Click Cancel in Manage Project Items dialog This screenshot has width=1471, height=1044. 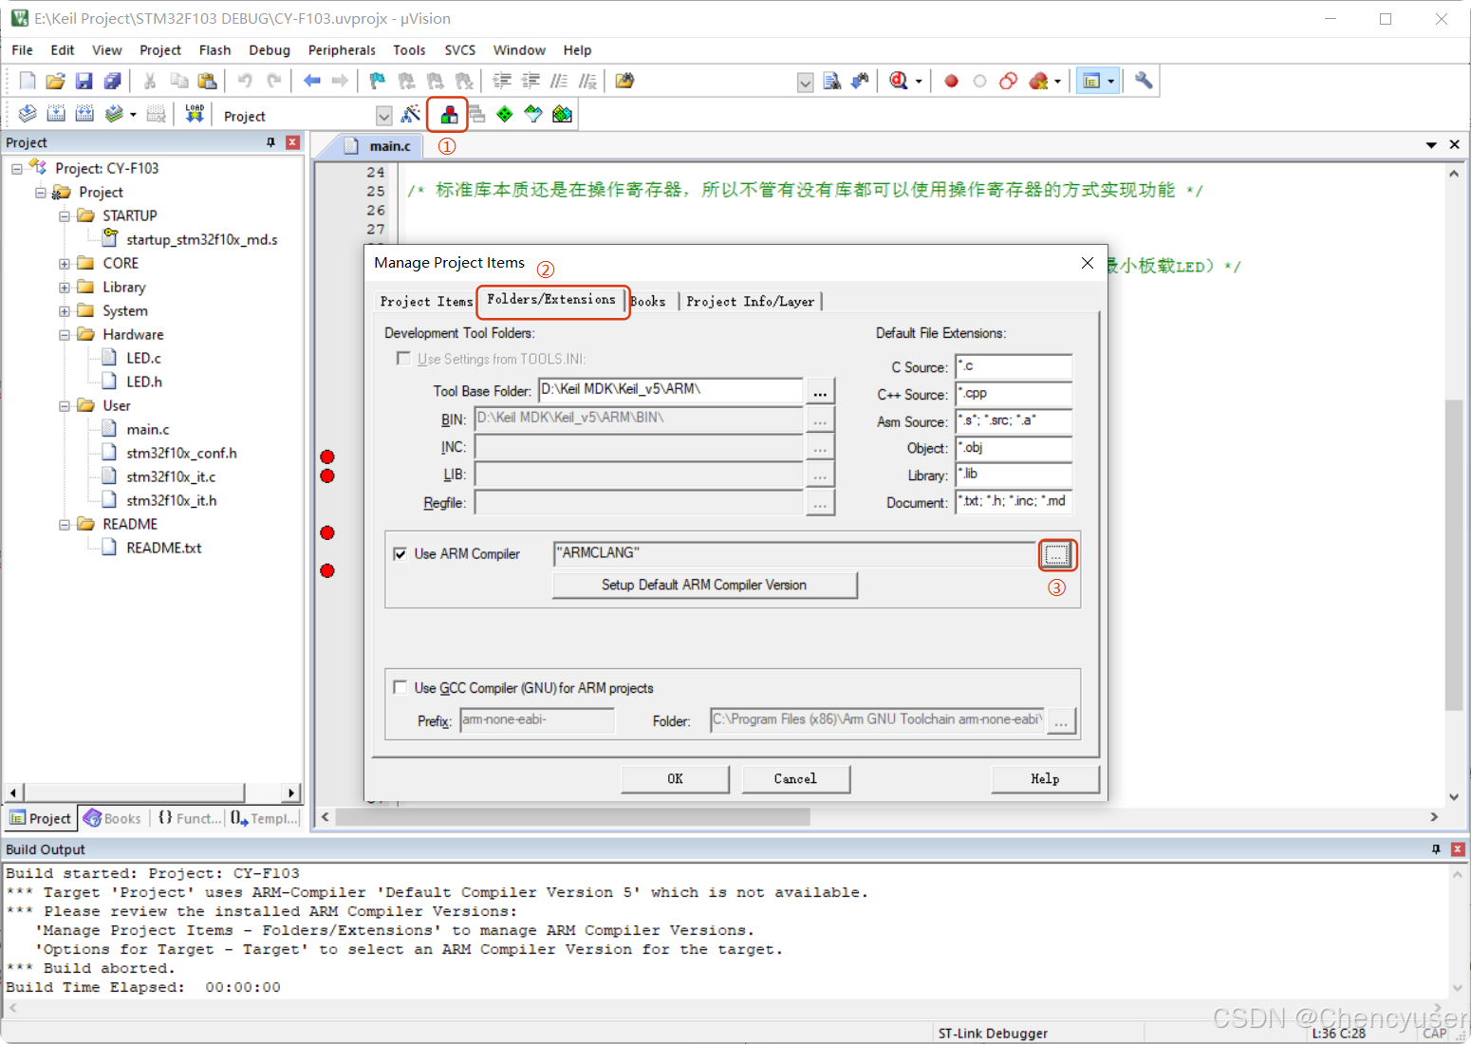coord(795,778)
